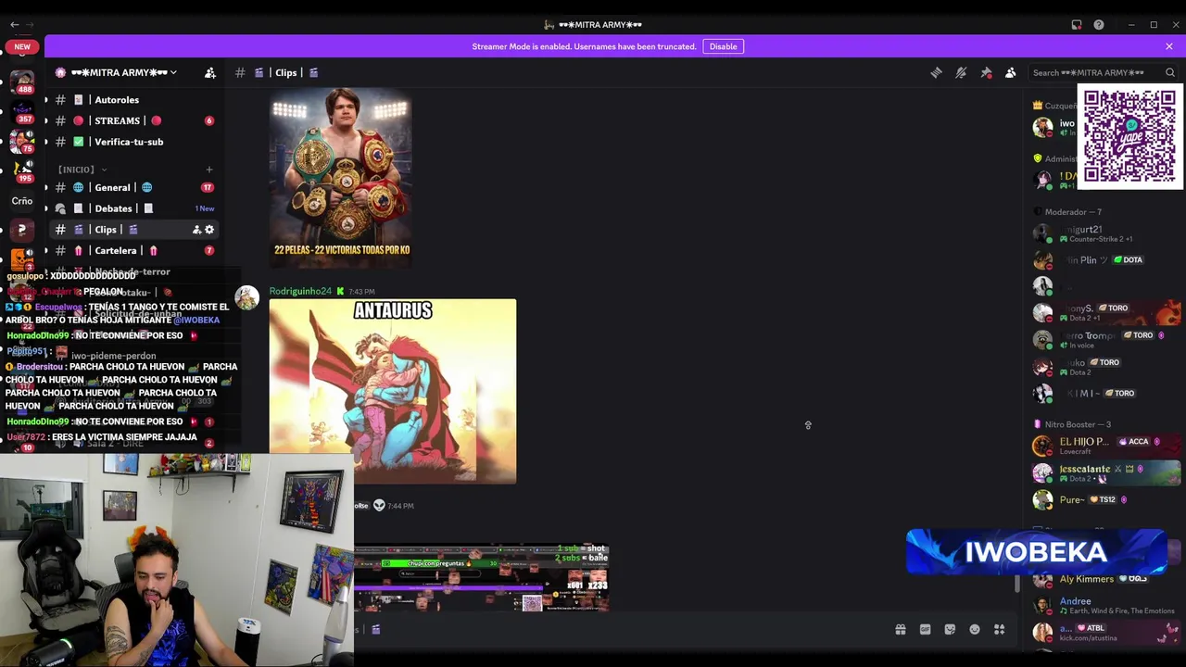Viewport: 1186px width, 667px height.
Task: Open member with ATBL tag kick.com/atustina
Action: (x=1106, y=633)
